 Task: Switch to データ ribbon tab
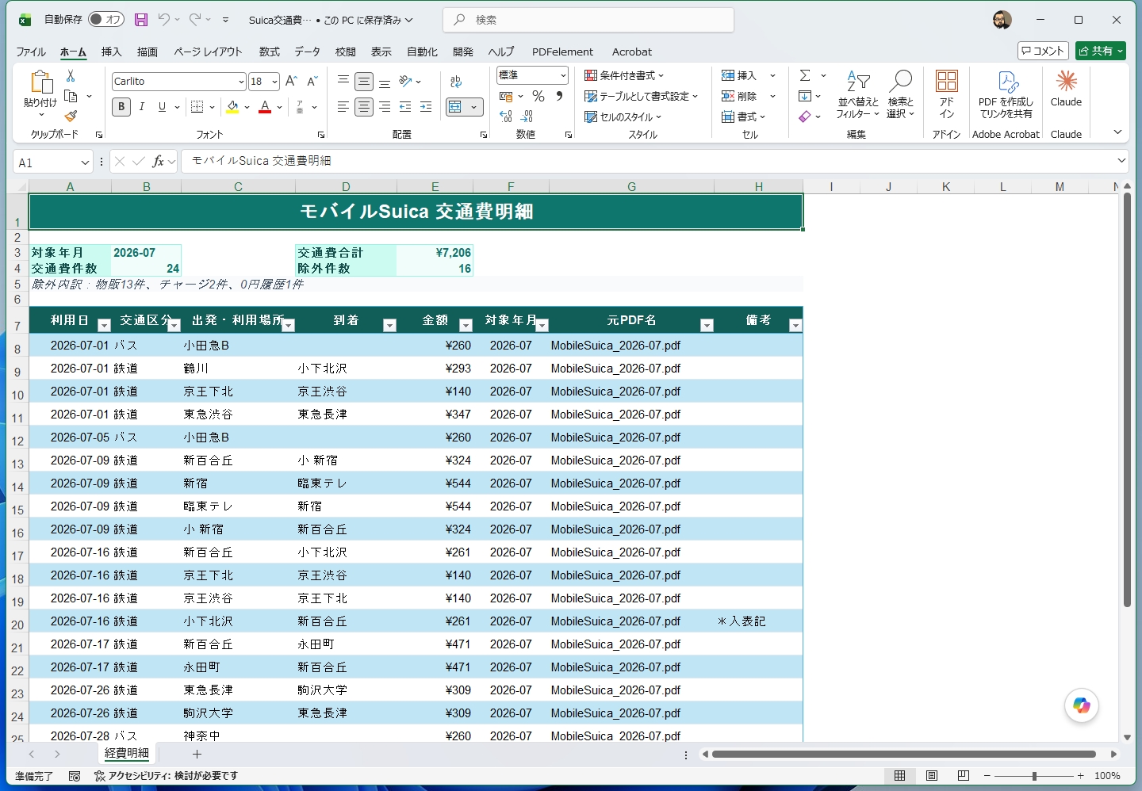coord(308,52)
